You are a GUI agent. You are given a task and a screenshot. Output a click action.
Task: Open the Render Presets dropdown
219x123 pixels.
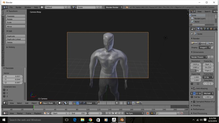tap(199, 57)
